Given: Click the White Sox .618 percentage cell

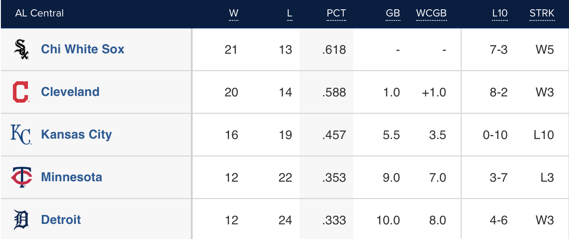Looking at the screenshot, I should [x=334, y=49].
